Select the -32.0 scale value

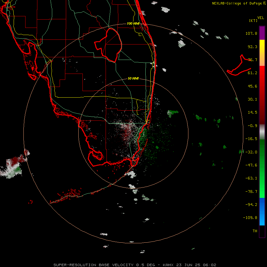point(251,152)
